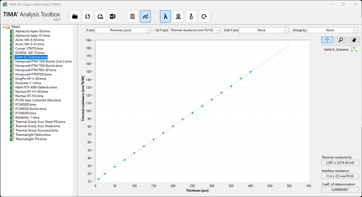Select Alphacool Apex-61.tima file

33,36
